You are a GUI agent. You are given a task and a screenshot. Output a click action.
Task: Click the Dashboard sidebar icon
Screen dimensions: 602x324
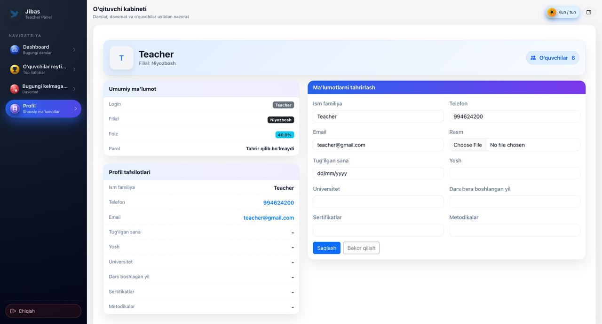click(15, 49)
